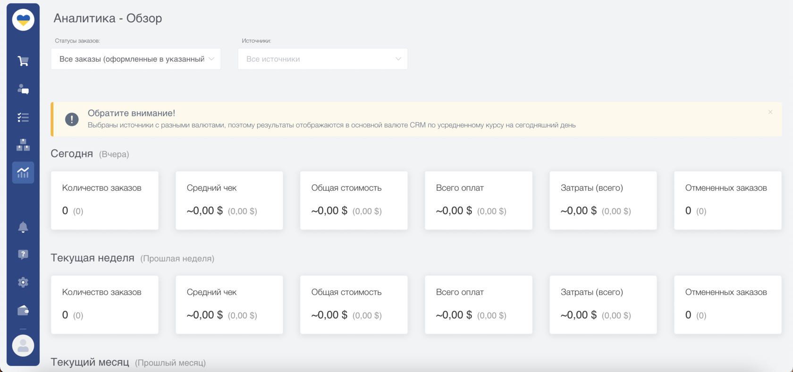
Task: Select Средний чек card under Текущая неделя
Action: (x=229, y=305)
